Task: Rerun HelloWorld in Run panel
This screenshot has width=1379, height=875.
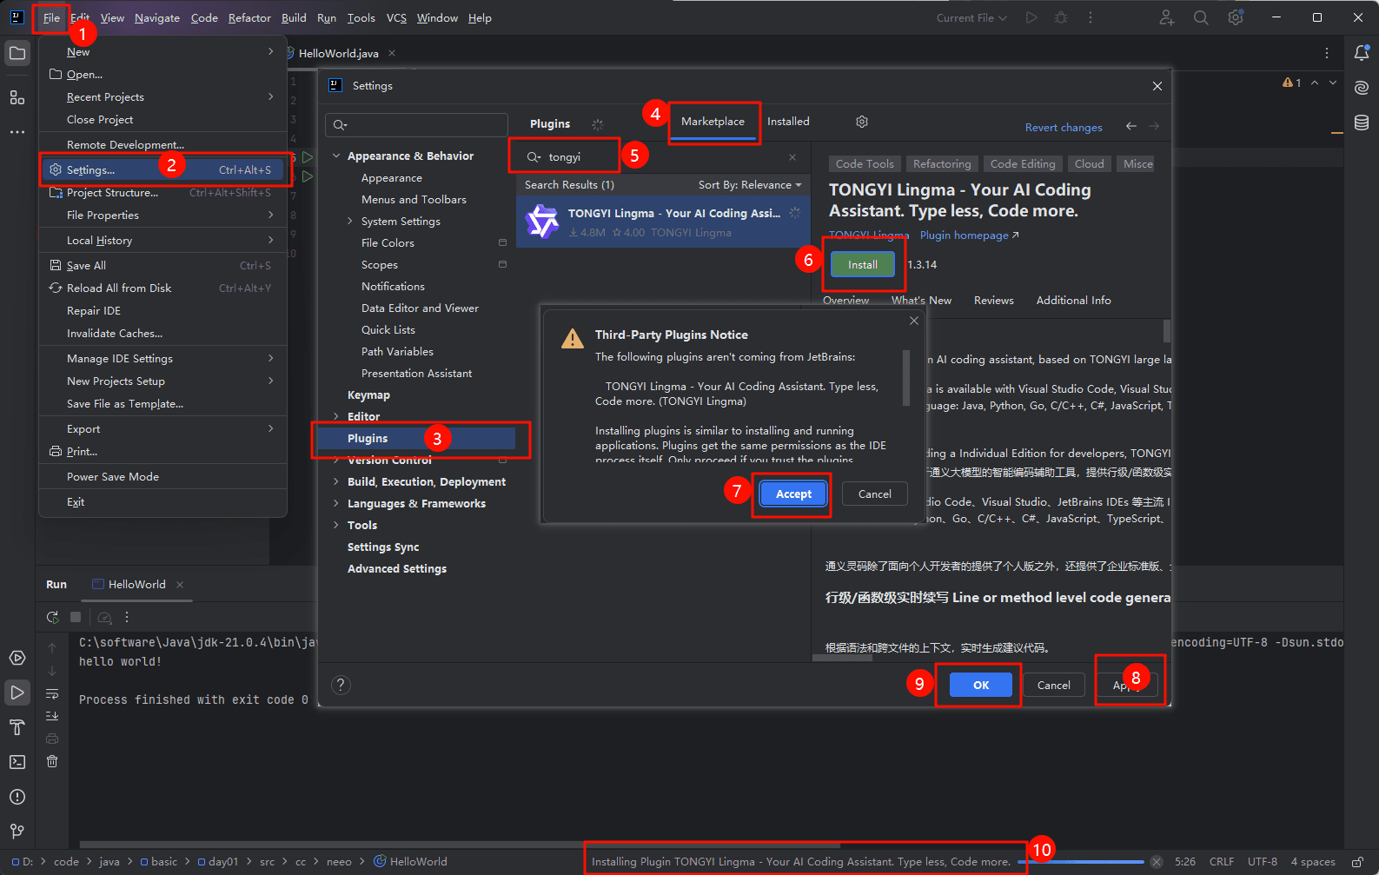Action: pos(52,617)
